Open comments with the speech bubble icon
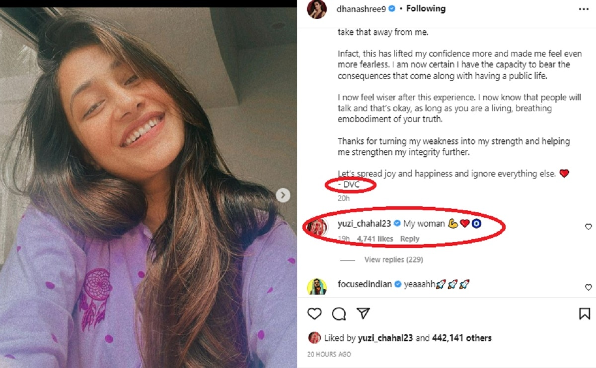This screenshot has height=368, width=596. (339, 313)
